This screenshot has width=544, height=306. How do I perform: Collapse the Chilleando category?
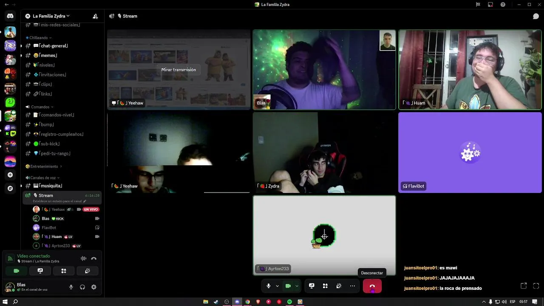pos(39,38)
